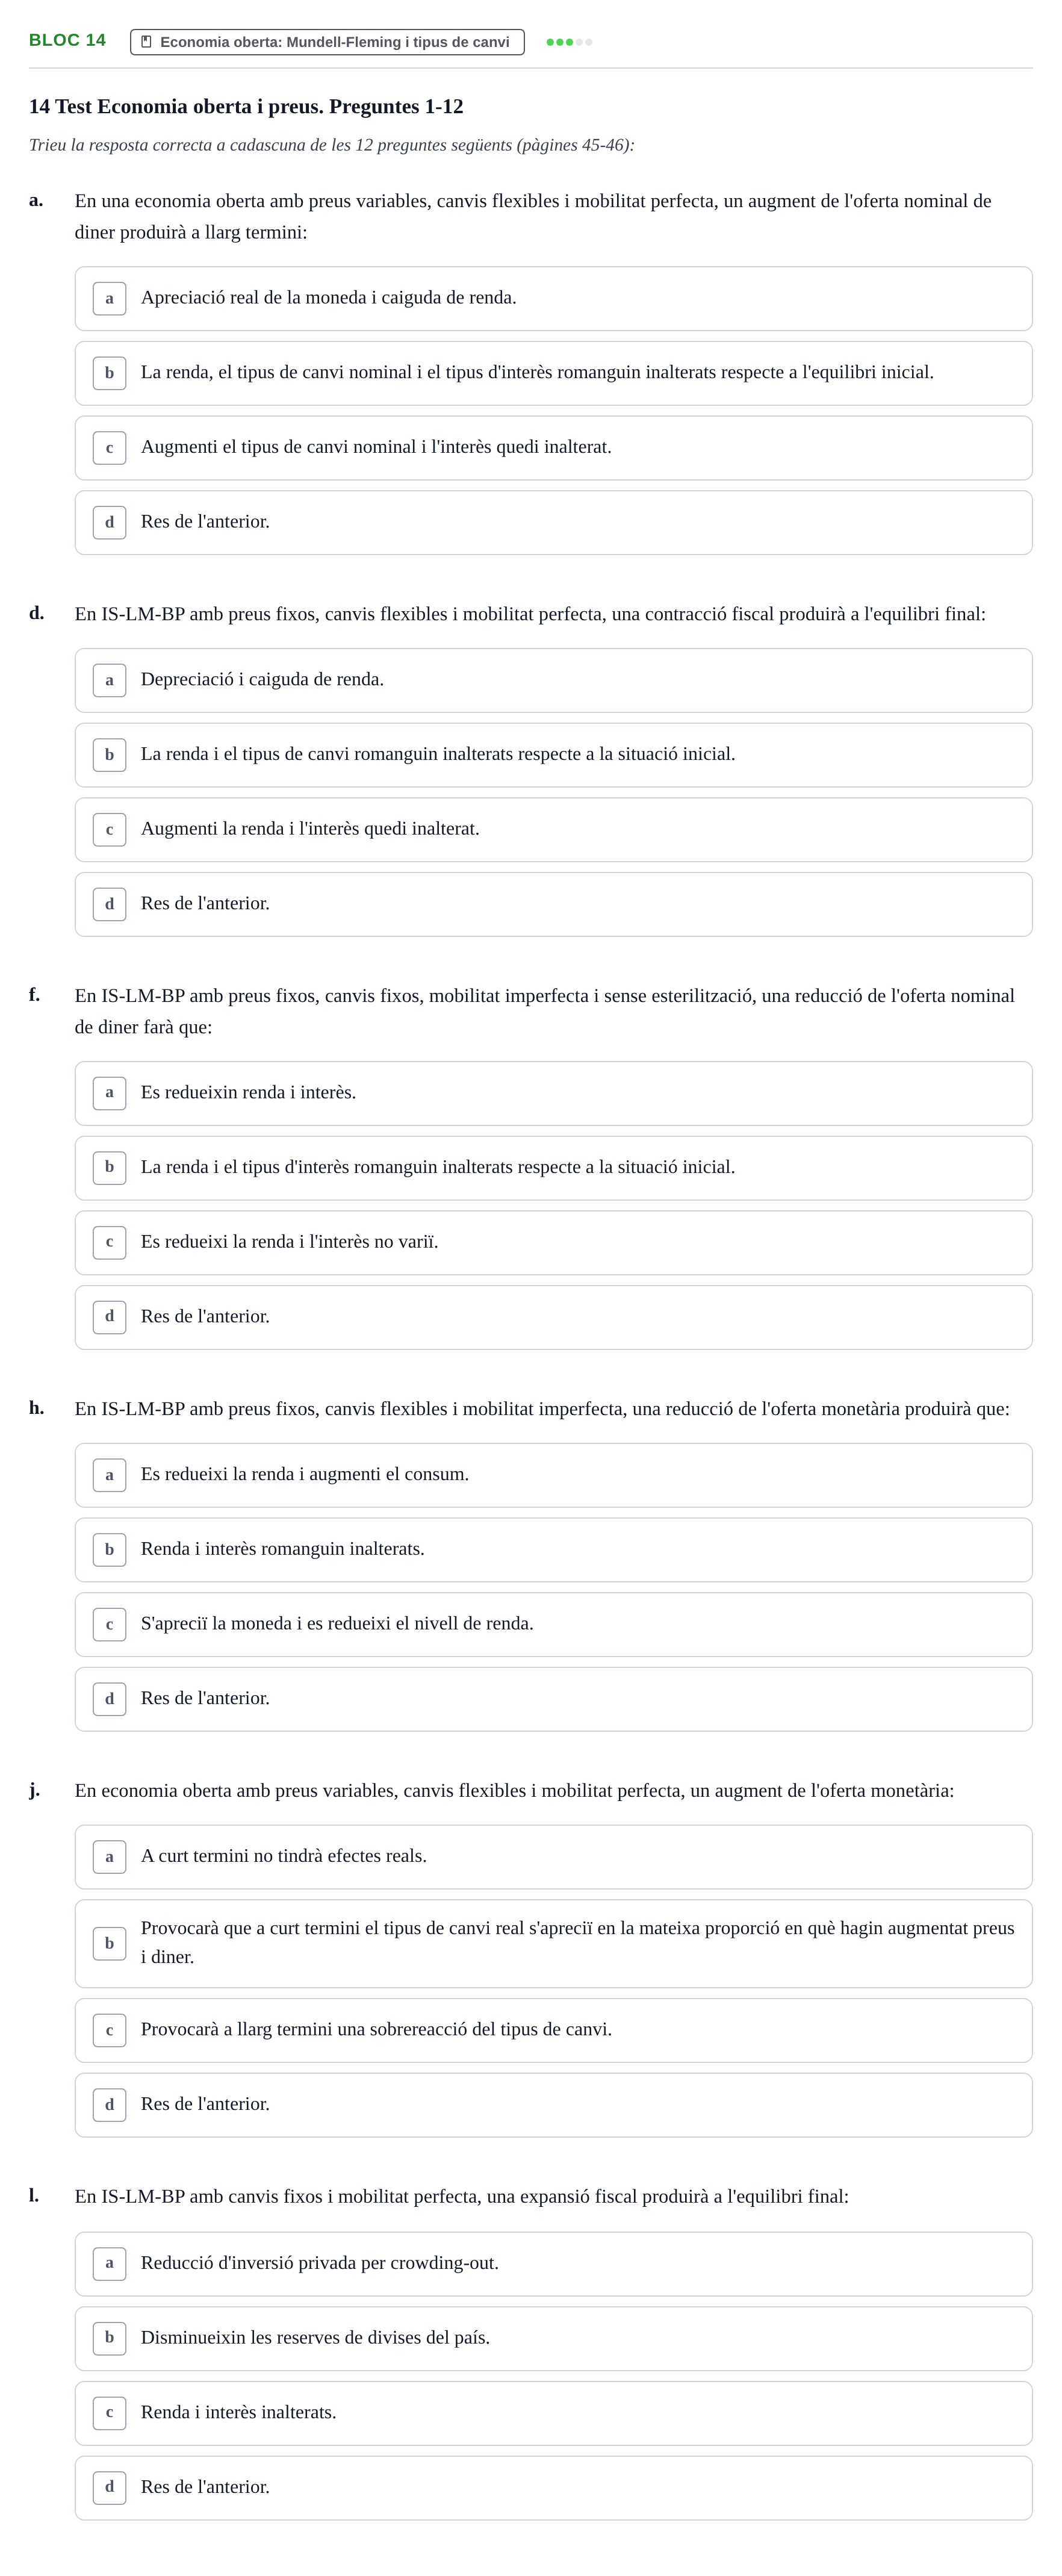Select 'Res de l'anterior' for question l
This screenshot has height=2576, width=1062.
coord(553,2488)
